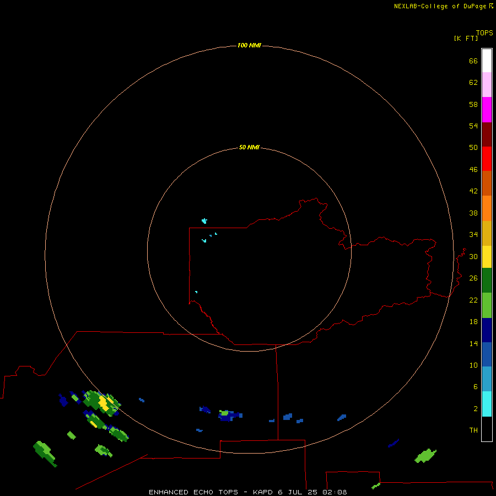Click the NEXLAB-College of DuPage text

pos(440,6)
